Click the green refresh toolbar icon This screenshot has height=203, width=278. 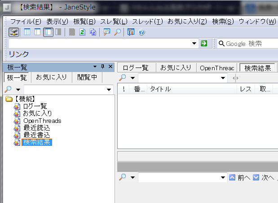(x=82, y=32)
